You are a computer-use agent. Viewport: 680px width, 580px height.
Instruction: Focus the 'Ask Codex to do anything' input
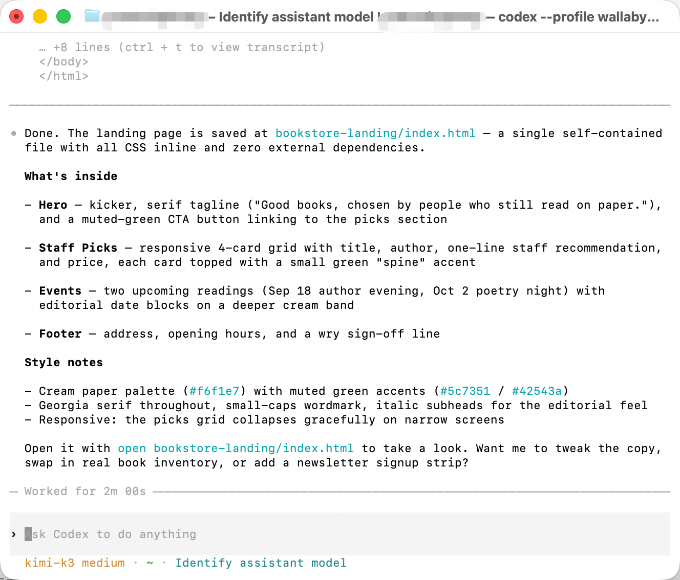(x=340, y=534)
